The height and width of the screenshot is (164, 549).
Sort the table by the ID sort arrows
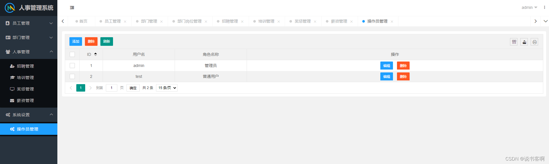click(96, 54)
